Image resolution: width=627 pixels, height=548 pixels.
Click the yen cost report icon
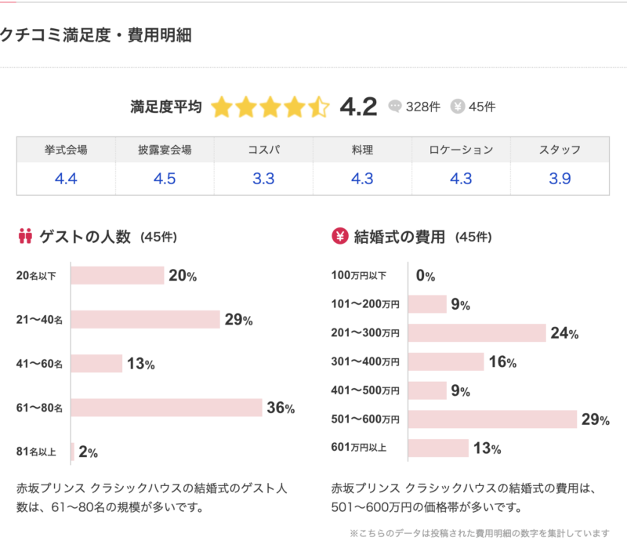point(458,107)
